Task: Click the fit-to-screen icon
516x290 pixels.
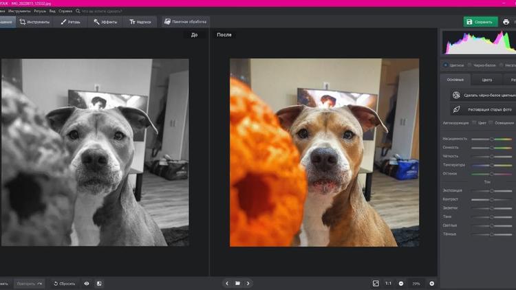Action: (x=376, y=283)
